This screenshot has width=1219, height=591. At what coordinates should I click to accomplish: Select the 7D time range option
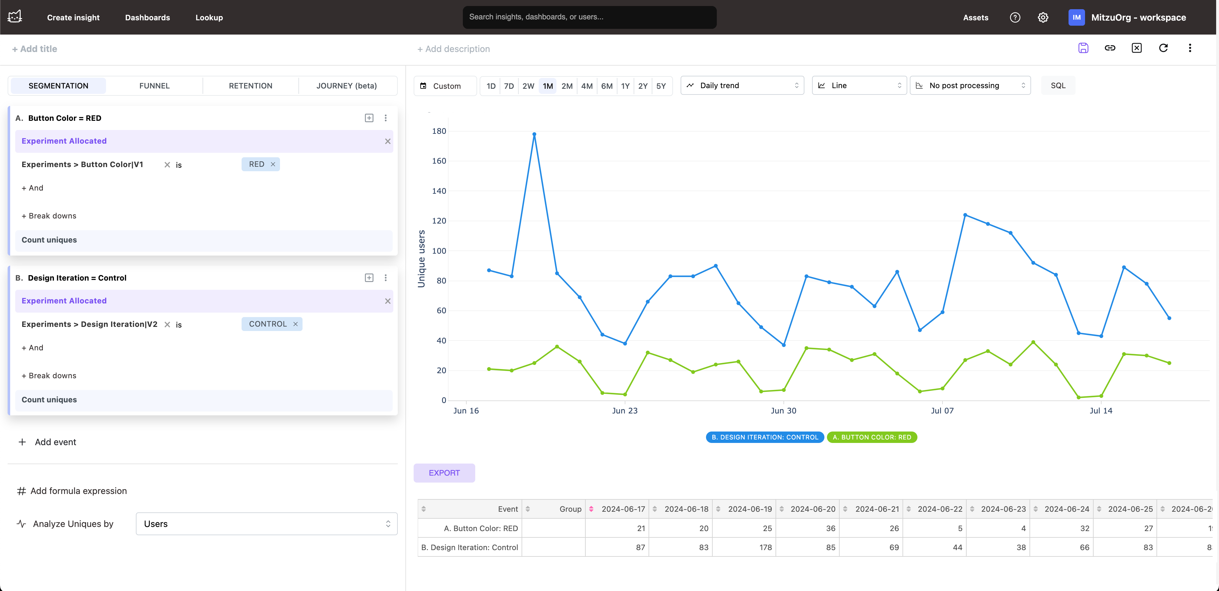click(509, 86)
